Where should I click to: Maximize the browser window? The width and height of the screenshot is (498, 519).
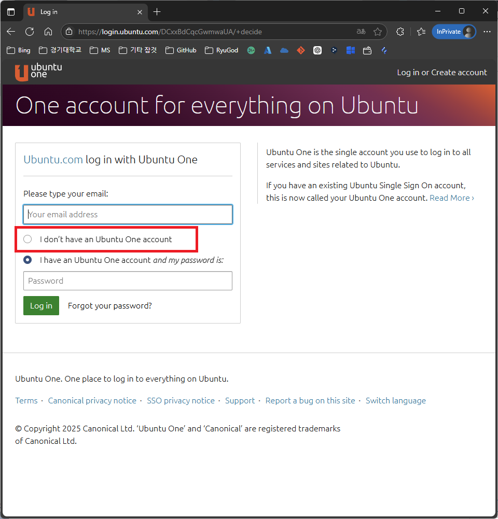click(462, 11)
